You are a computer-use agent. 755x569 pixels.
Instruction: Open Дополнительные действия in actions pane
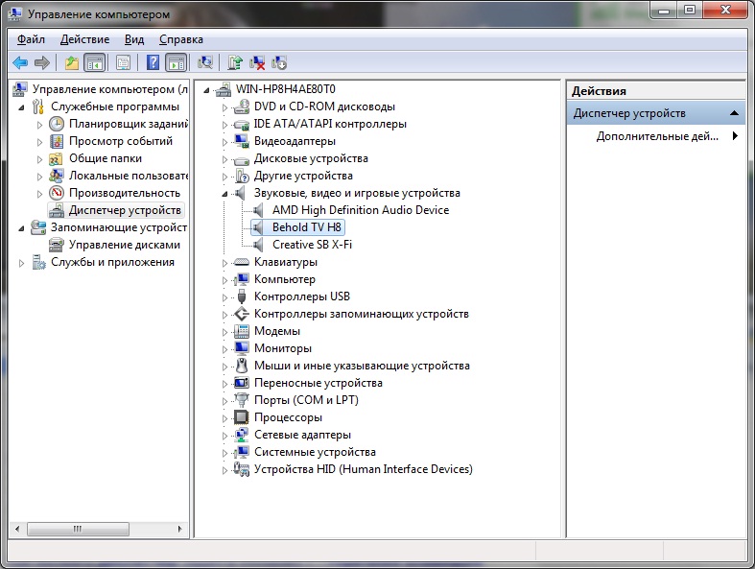click(x=657, y=136)
